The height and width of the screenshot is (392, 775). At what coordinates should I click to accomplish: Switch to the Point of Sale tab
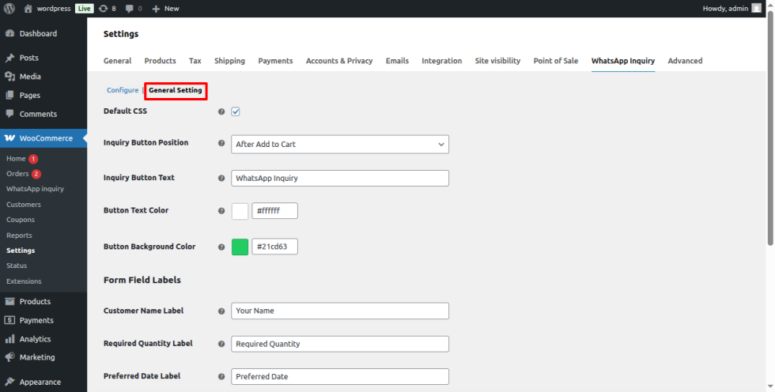tap(555, 61)
